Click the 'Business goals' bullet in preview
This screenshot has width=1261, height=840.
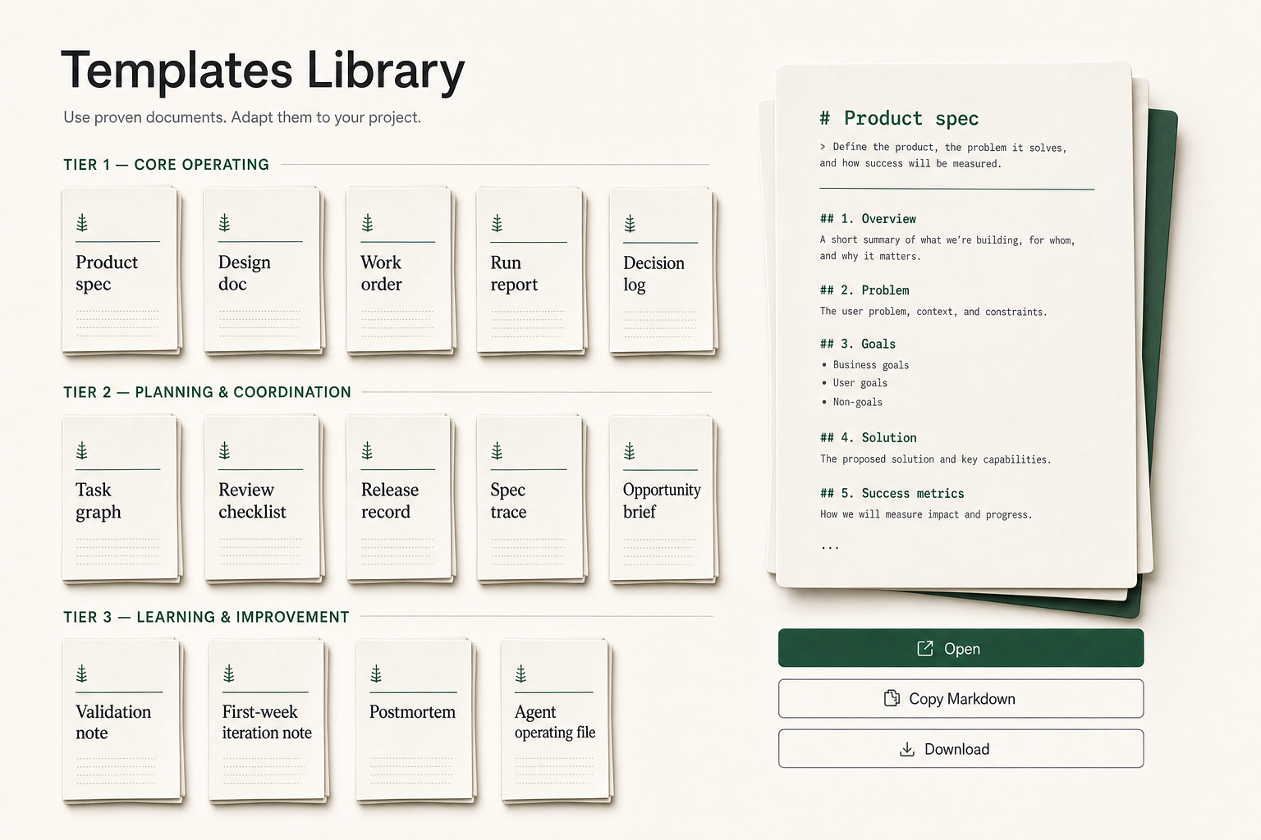click(x=865, y=365)
